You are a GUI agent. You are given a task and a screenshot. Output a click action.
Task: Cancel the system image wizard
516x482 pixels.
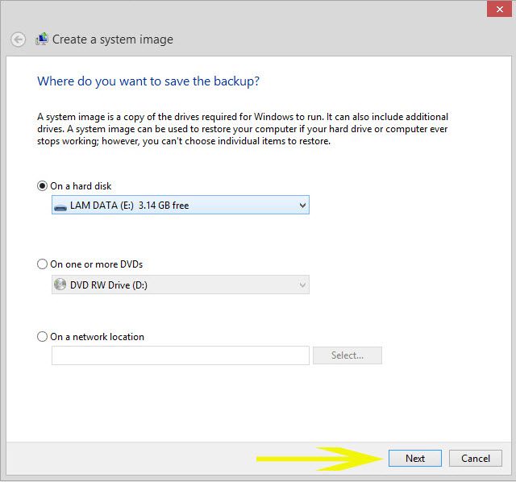[x=475, y=458]
